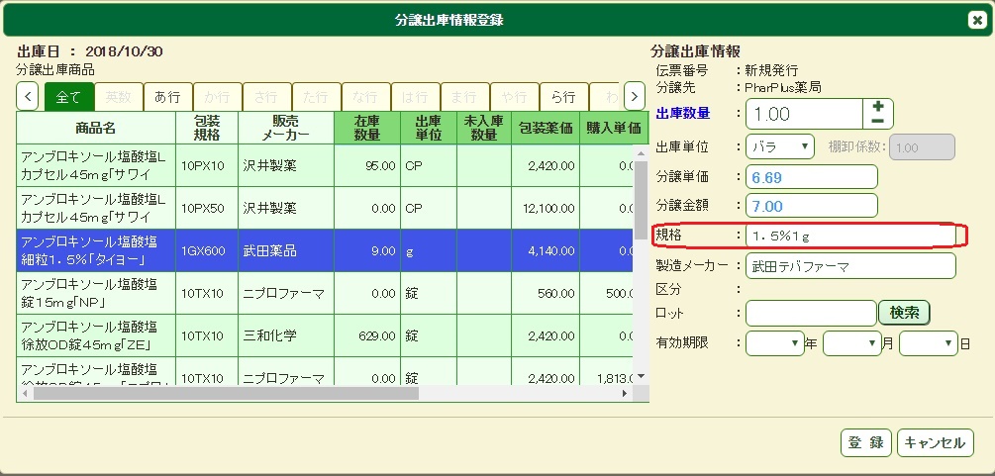Click the キャンセル button
The width and height of the screenshot is (995, 476).
point(936,443)
